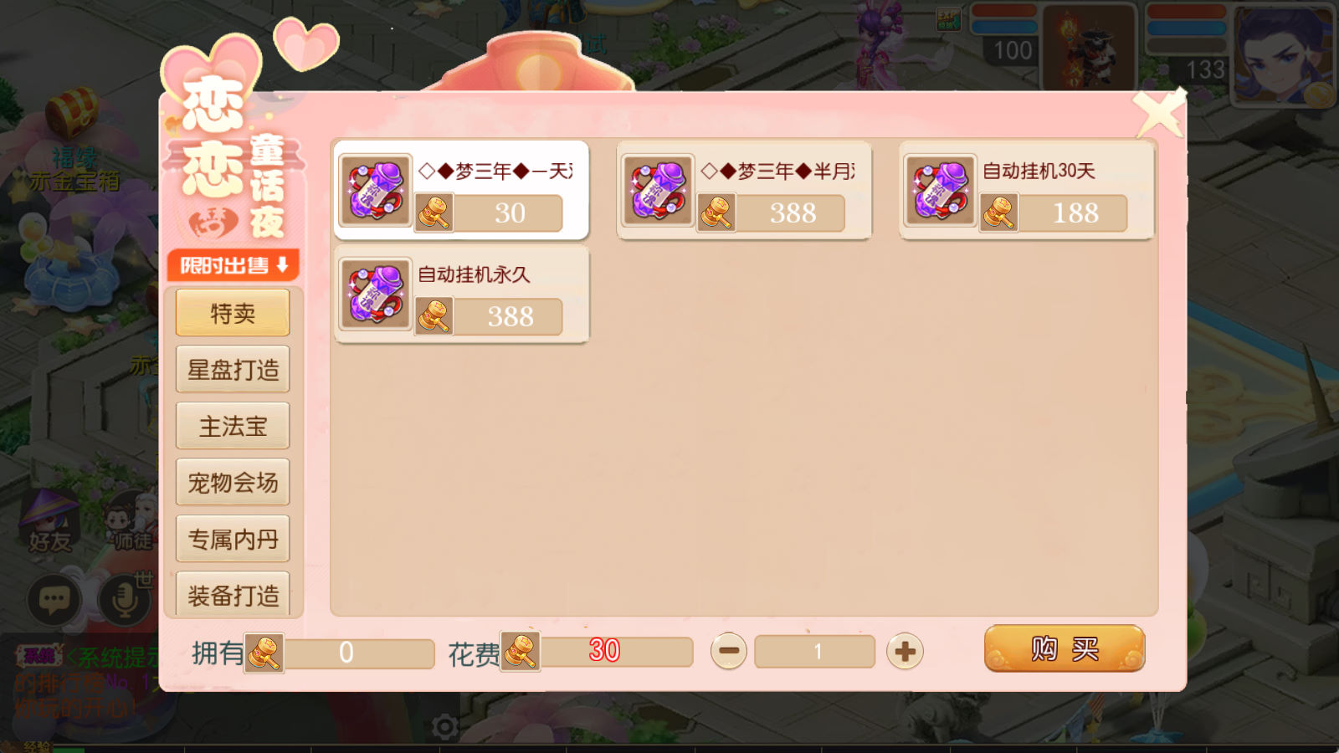1339x753 pixels.
Task: Tap the owned currency hammer icon
Action: coord(264,653)
